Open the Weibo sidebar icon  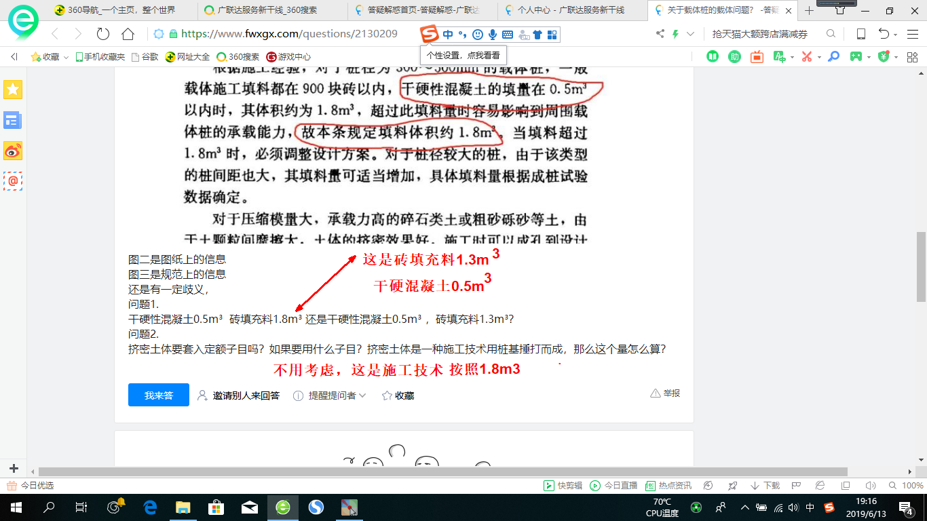(13, 151)
